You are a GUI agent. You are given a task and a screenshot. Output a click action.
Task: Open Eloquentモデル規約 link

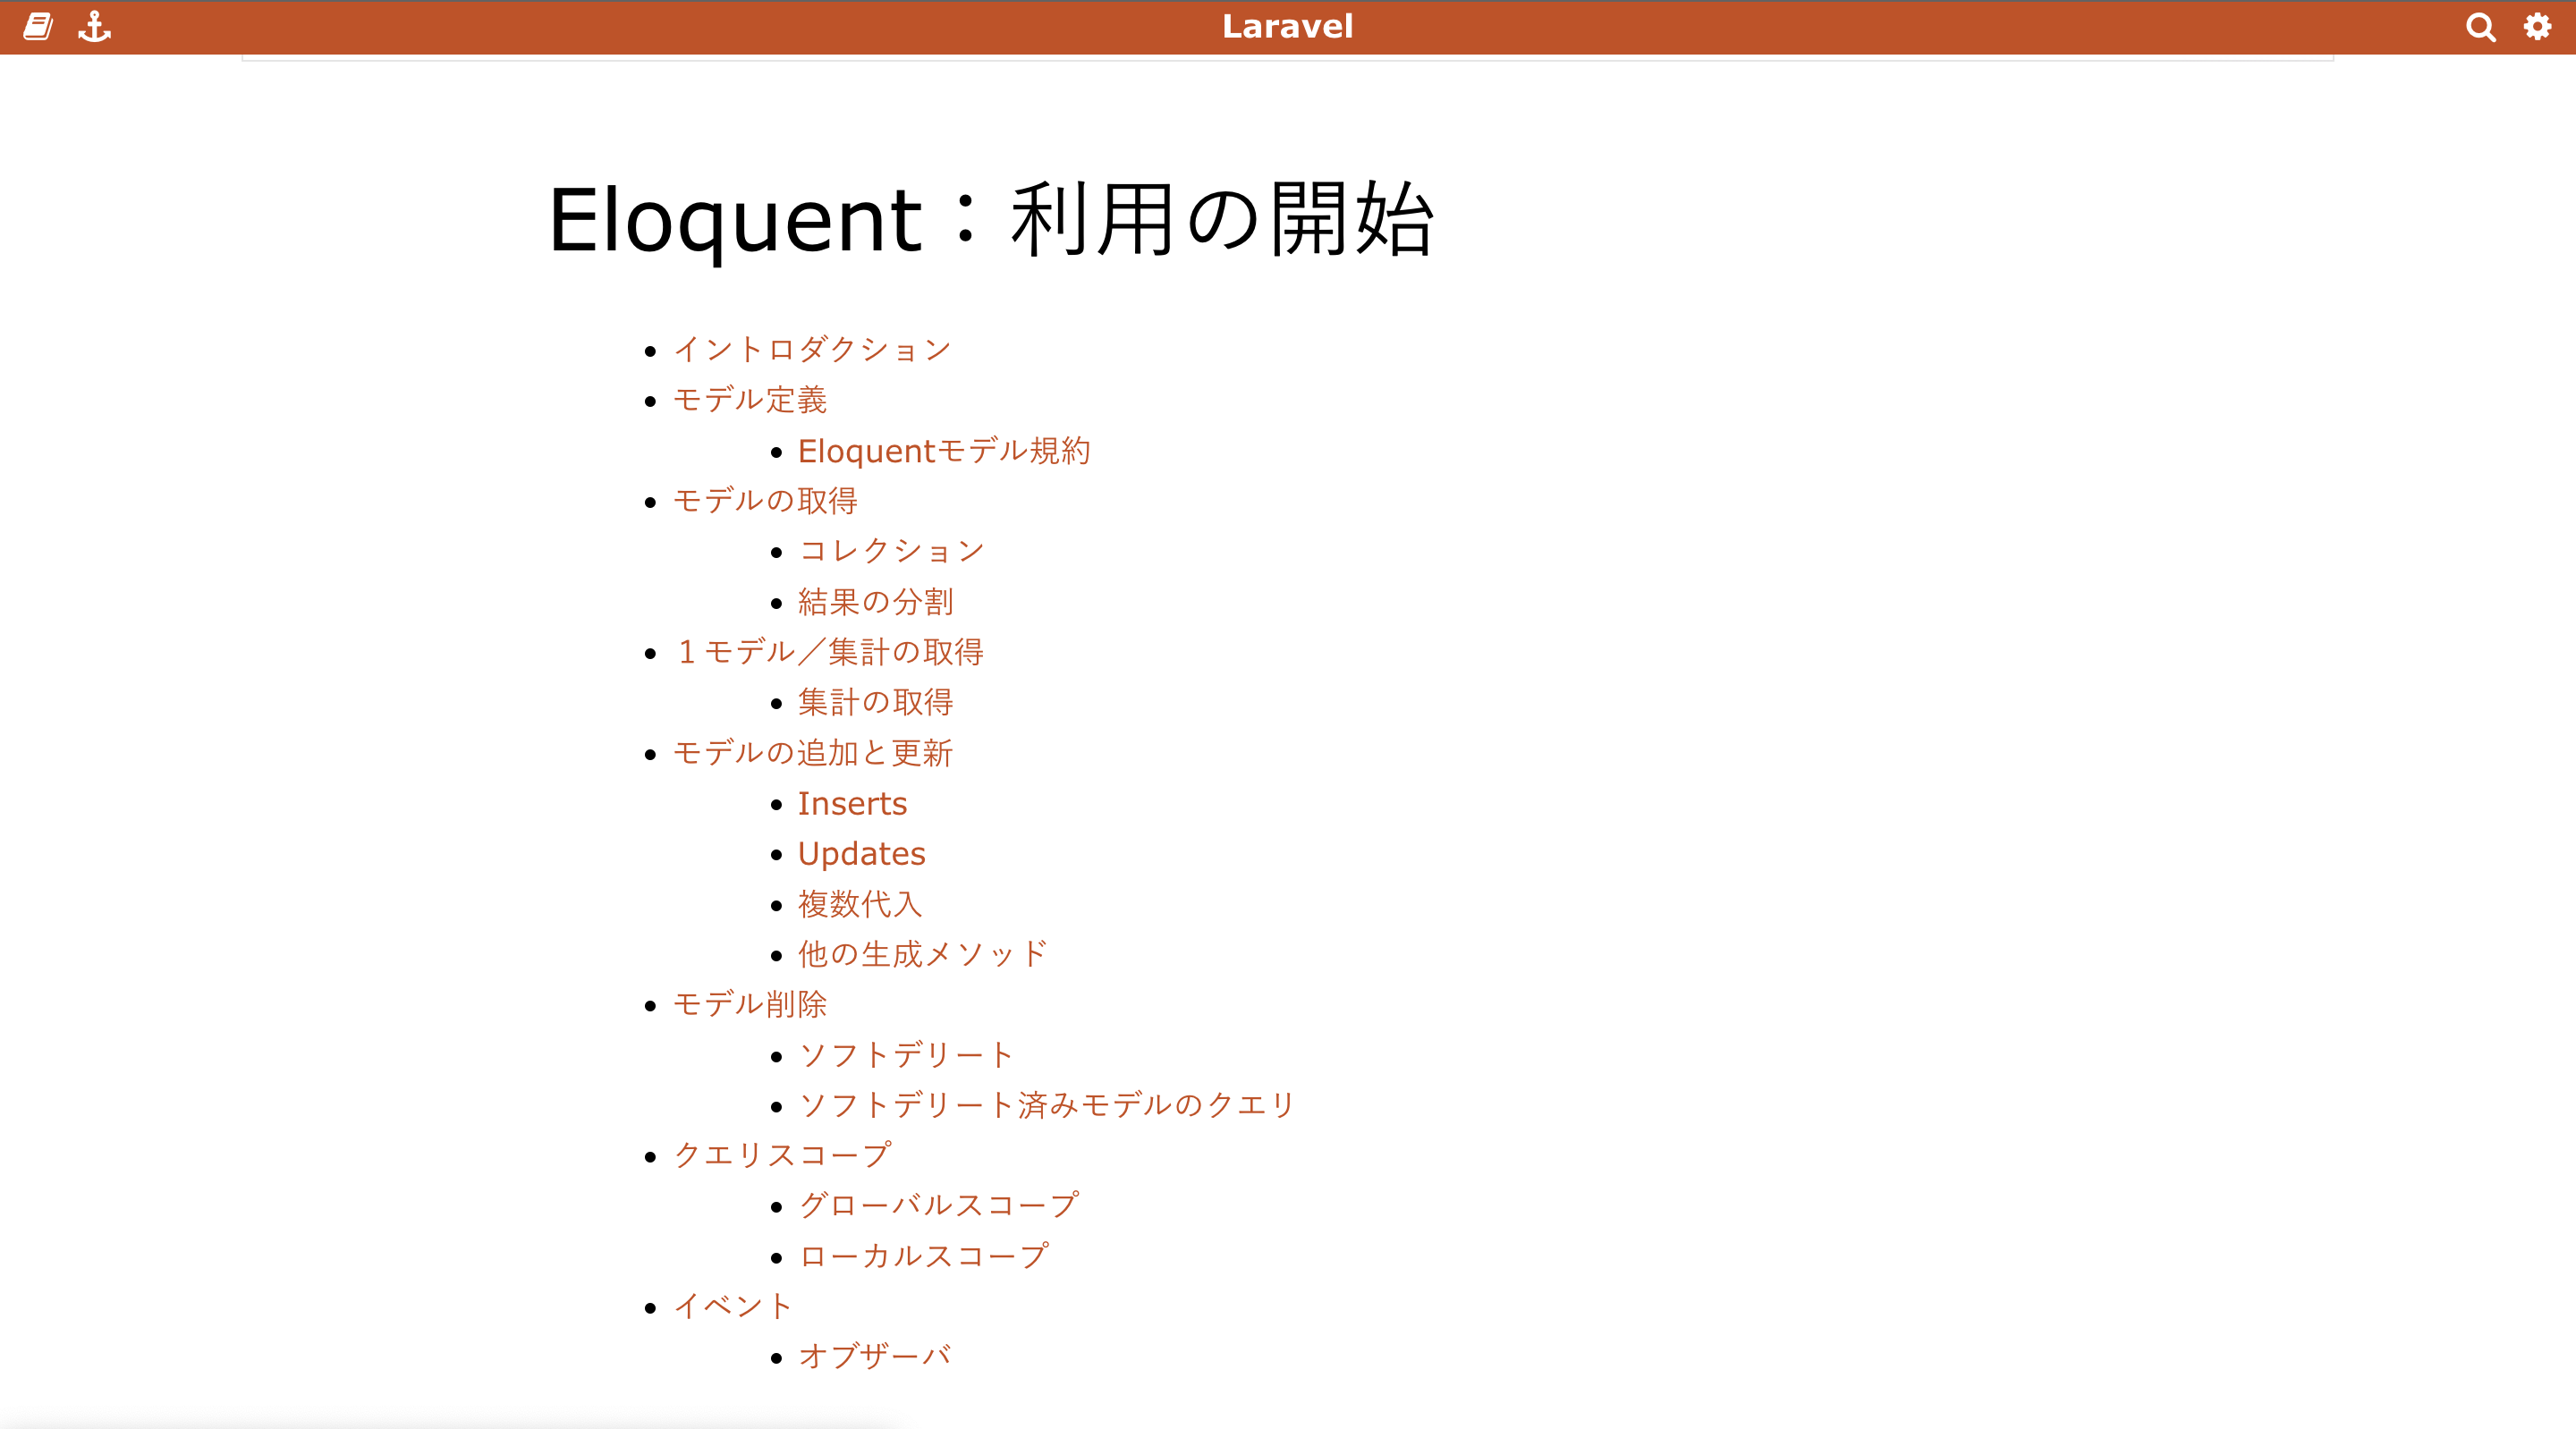pyautogui.click(x=944, y=450)
